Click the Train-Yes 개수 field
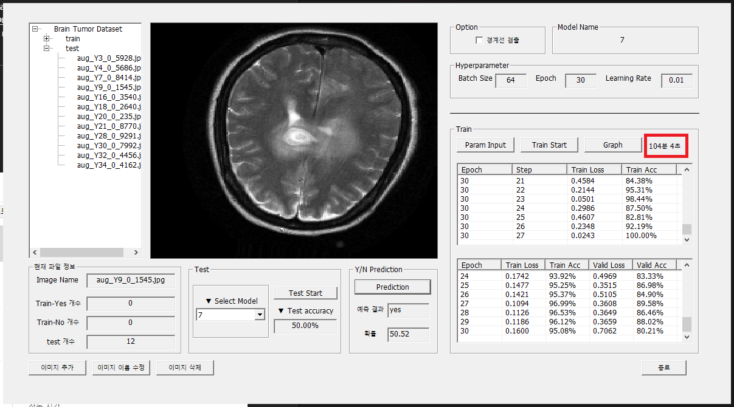Viewport: 734px width, 407px height. [131, 303]
